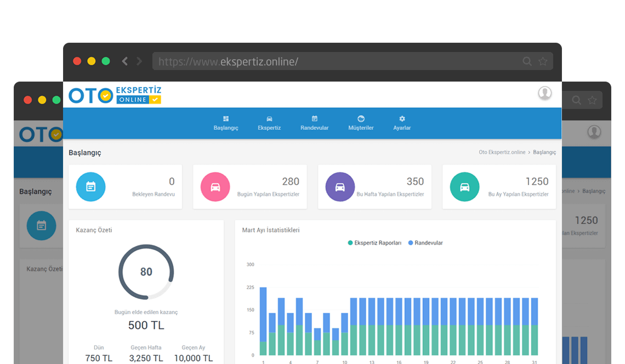Open the Ekspertiz menu item

[x=269, y=123]
